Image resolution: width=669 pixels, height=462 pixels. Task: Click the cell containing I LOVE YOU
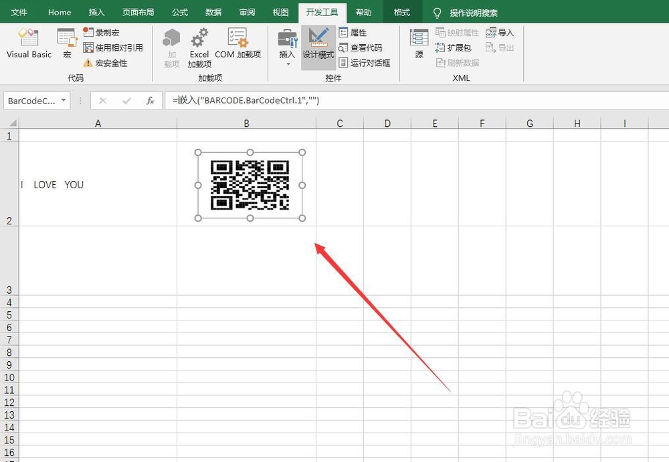(98, 184)
